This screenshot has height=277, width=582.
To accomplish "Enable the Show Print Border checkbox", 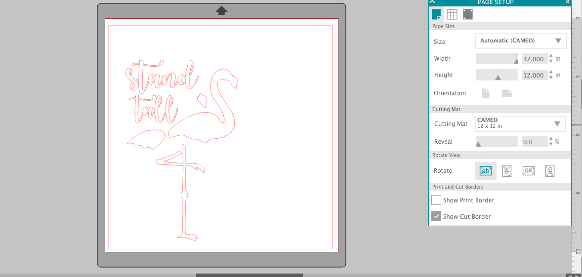I will pos(436,200).
